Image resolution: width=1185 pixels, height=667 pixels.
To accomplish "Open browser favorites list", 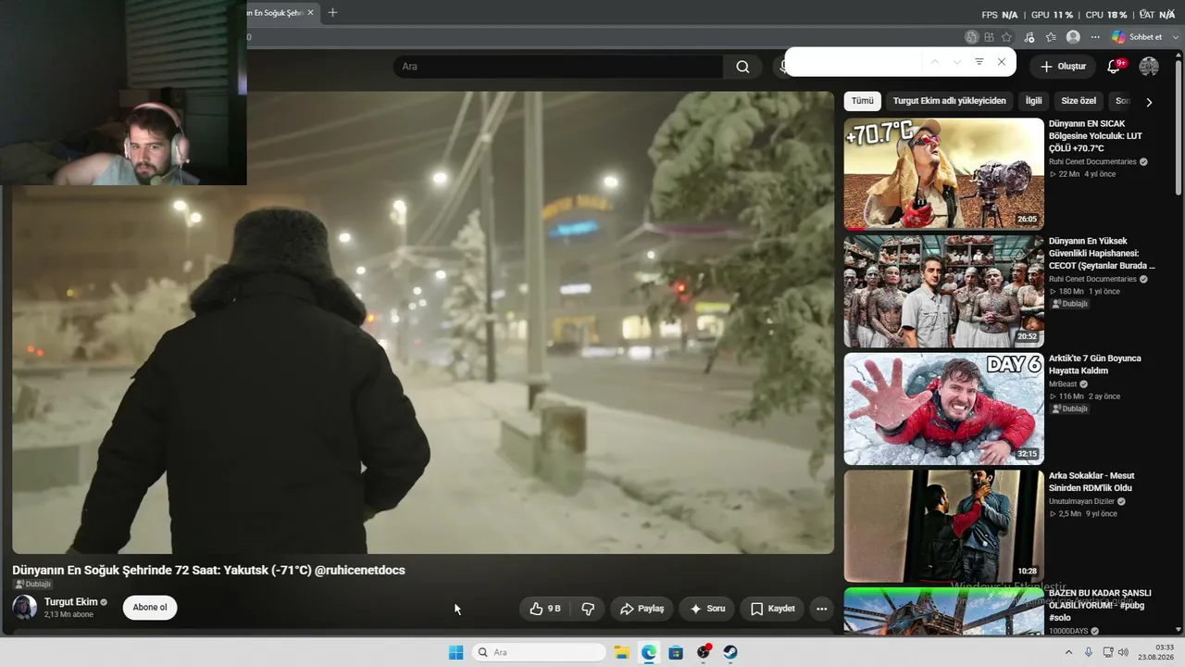I will tap(1051, 37).
